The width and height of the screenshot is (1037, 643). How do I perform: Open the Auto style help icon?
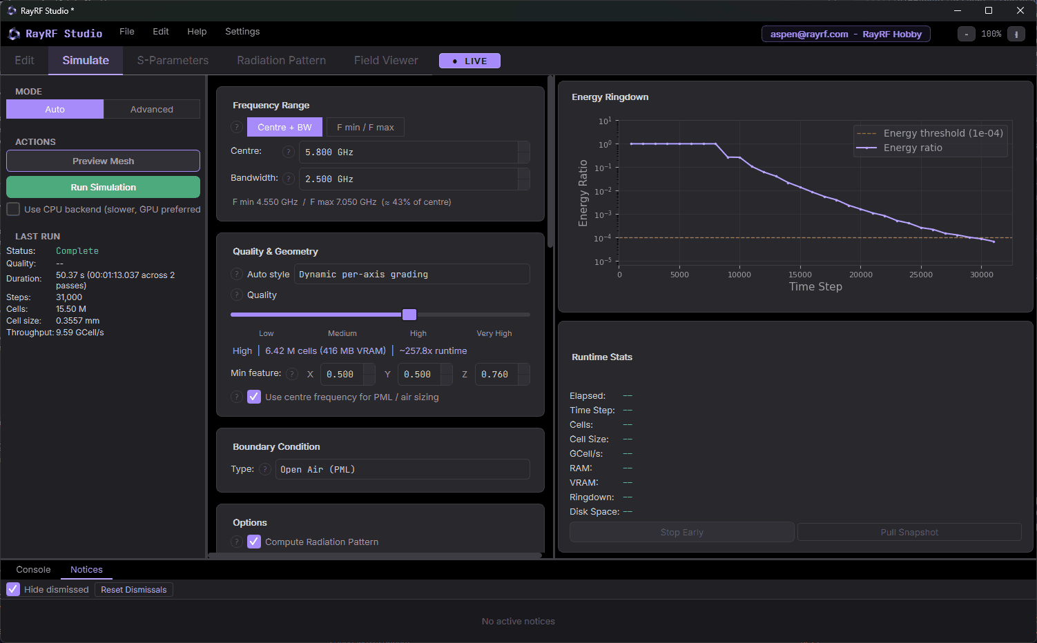237,274
